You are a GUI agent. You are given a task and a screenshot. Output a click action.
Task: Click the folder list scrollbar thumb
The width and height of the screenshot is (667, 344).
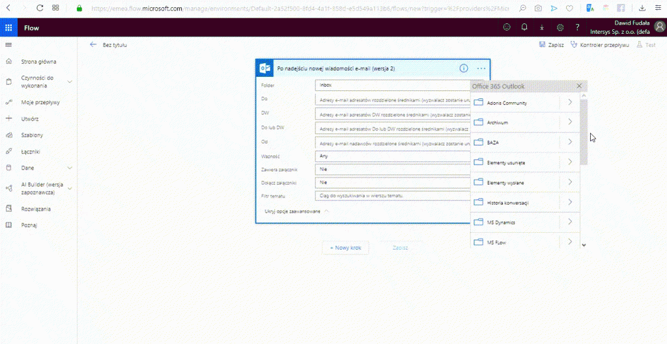pos(584,131)
